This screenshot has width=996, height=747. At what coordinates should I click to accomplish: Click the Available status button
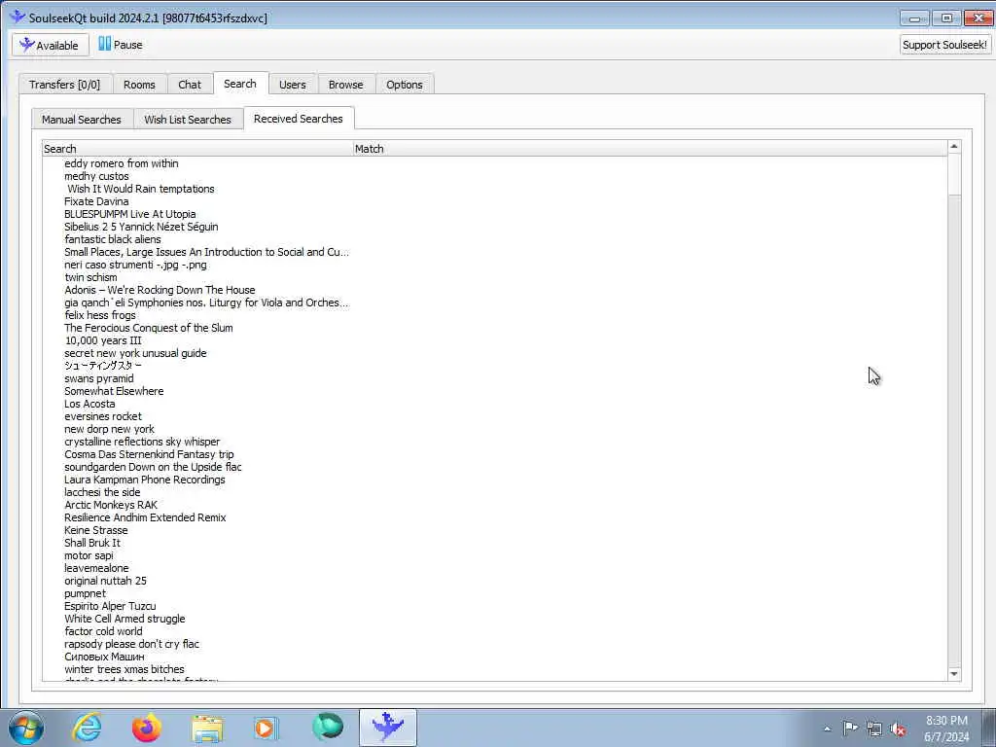click(x=51, y=45)
